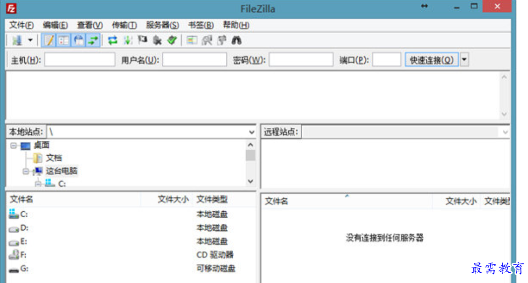
Task: Click the refresh file lists icon
Action: pos(112,41)
